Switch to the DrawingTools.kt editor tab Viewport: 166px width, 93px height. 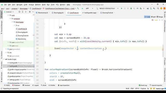pos(107,13)
